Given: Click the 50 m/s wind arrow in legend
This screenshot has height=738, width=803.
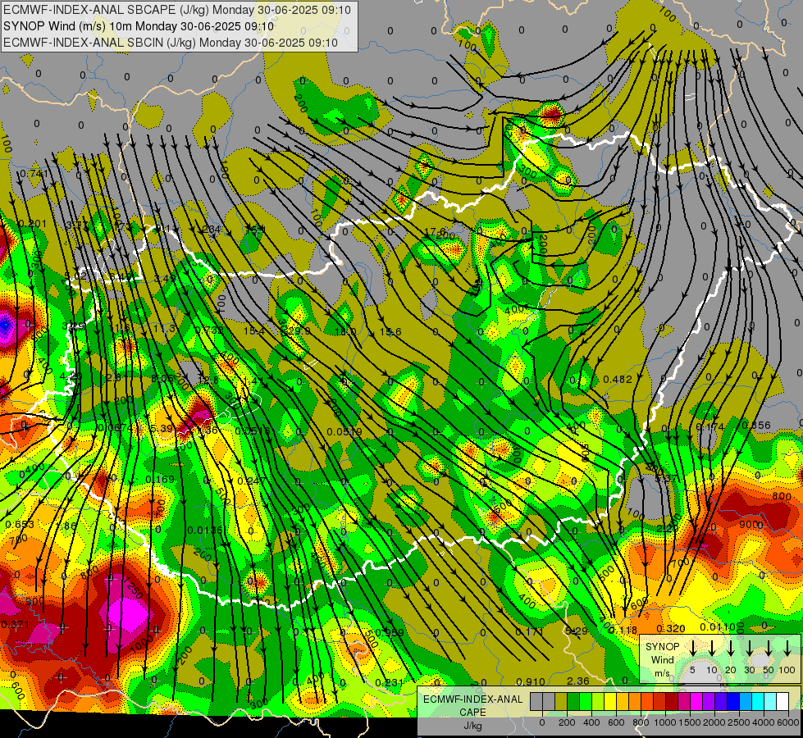Looking at the screenshot, I should tap(769, 648).
